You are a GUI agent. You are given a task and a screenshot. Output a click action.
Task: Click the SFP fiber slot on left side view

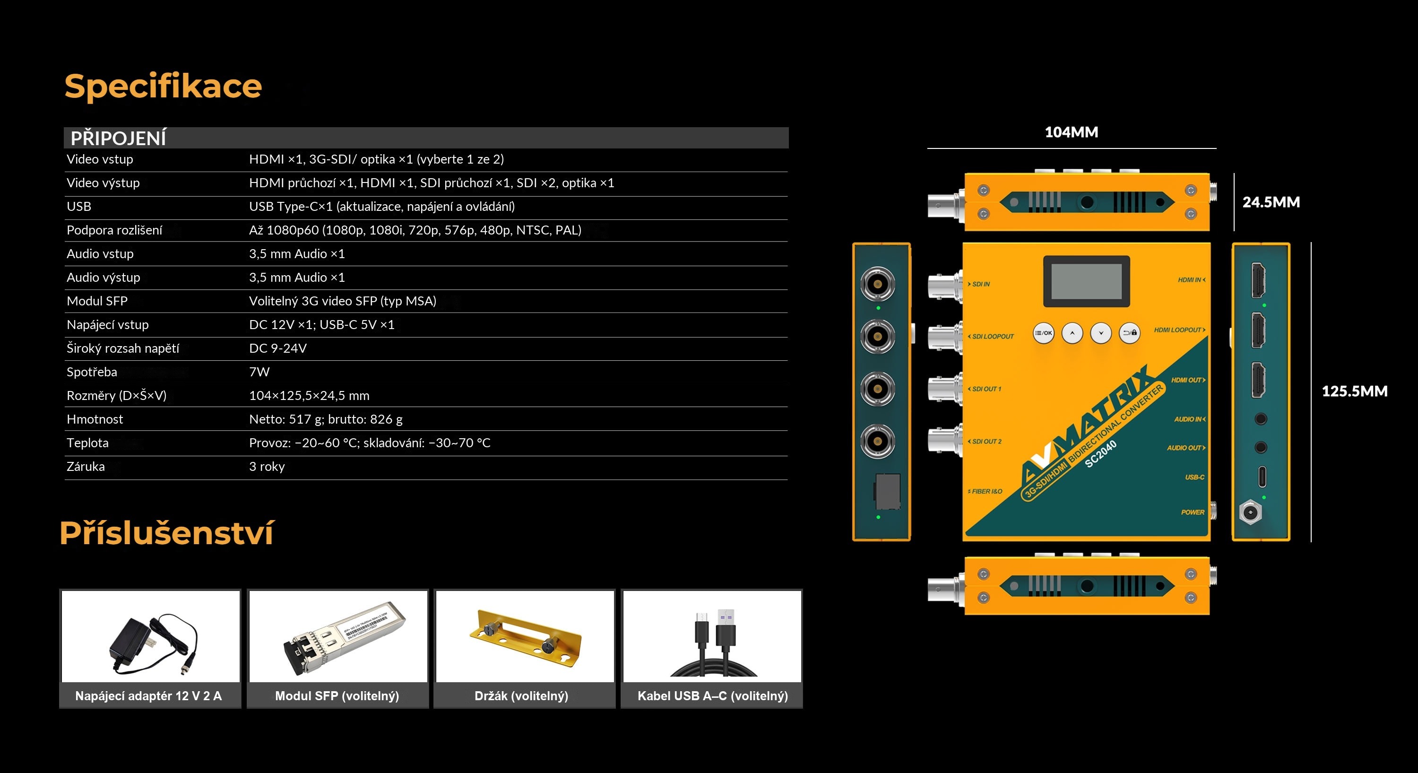point(887,492)
